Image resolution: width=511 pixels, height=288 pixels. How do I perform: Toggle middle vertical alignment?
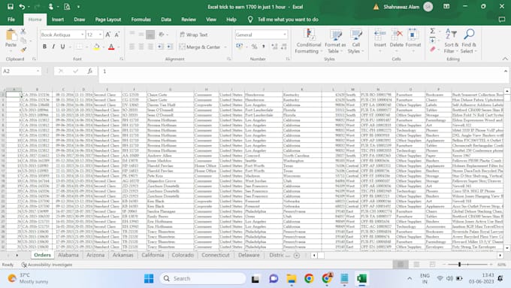[141, 35]
